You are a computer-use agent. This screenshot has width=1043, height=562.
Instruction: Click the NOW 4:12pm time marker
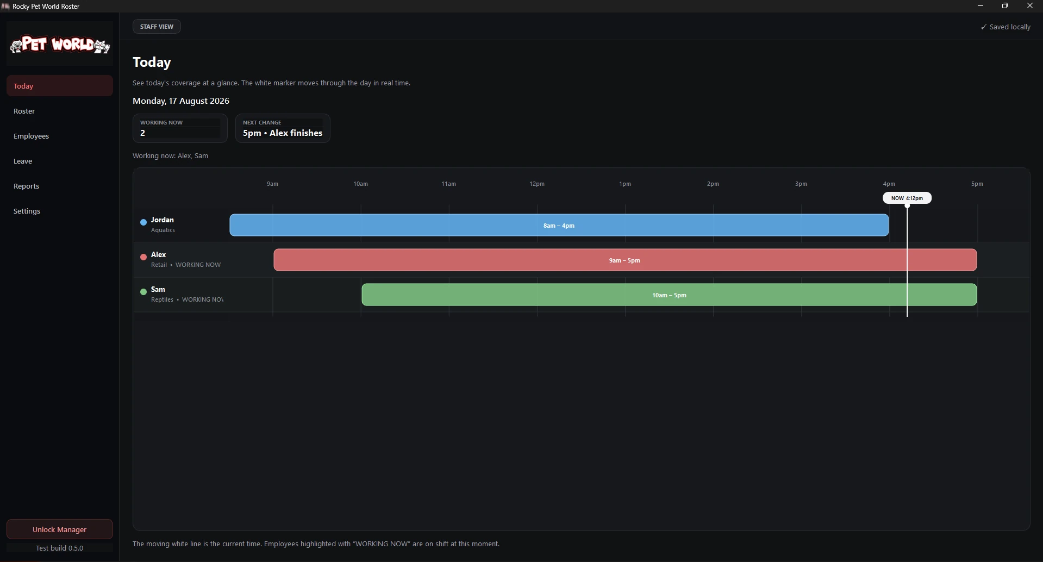tap(907, 198)
